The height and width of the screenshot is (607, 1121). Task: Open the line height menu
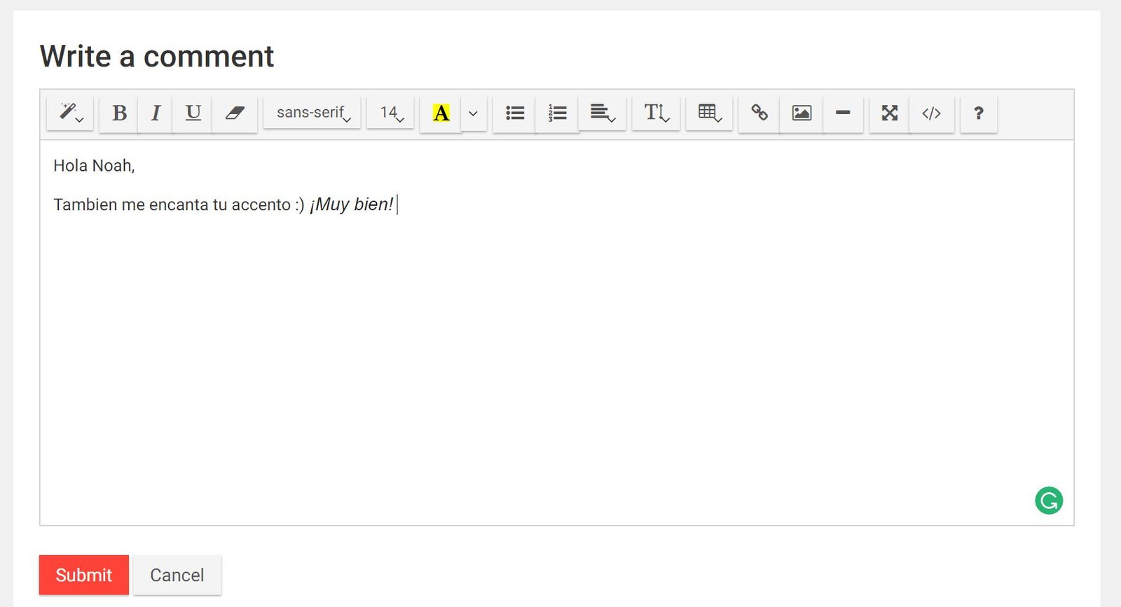pyautogui.click(x=656, y=113)
